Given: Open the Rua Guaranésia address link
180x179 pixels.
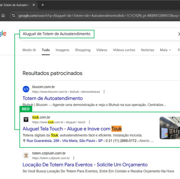Looking at the screenshot, I should [65, 141].
